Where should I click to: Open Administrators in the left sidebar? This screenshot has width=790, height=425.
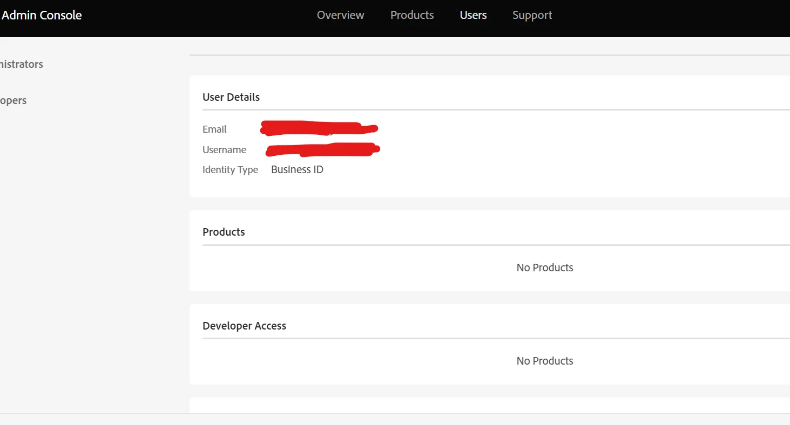coord(22,64)
